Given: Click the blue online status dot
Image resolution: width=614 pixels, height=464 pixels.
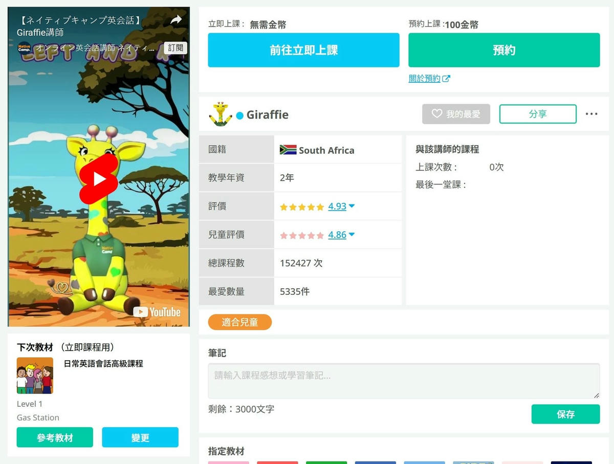Looking at the screenshot, I should 239,115.
